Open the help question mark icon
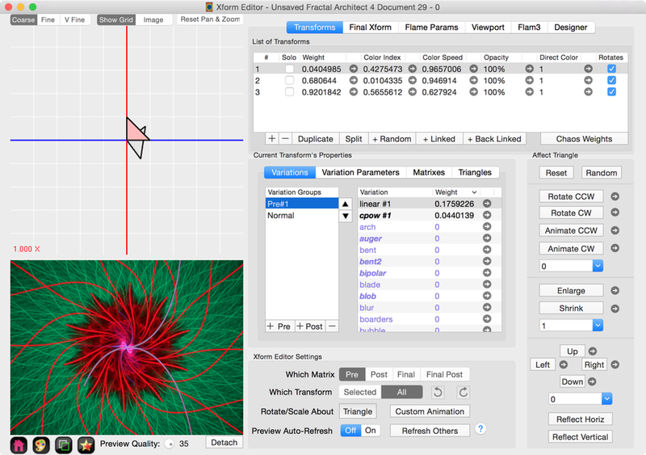The width and height of the screenshot is (646, 455). (480, 429)
